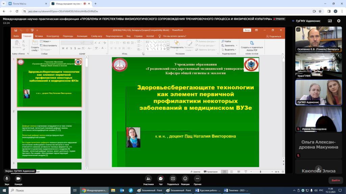Open the Chrome tab search dropdown arrow

click(x=4, y=4)
